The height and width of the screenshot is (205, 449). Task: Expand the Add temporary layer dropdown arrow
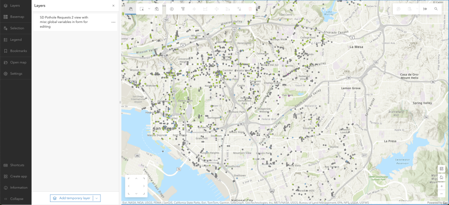[x=97, y=198]
